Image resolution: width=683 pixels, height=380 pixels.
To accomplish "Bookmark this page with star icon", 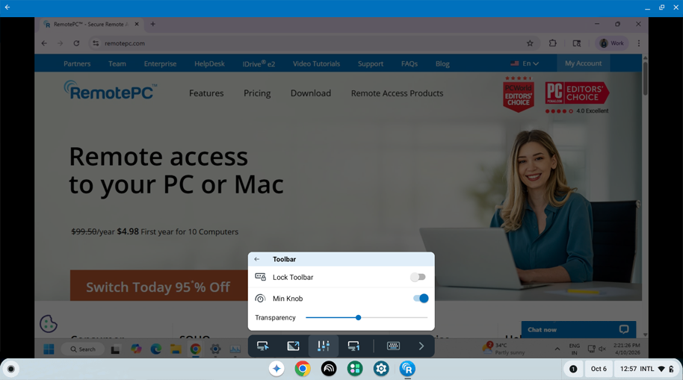I will click(530, 43).
